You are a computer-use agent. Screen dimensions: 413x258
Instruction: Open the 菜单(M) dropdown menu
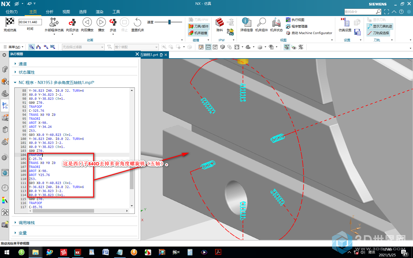[13, 47]
